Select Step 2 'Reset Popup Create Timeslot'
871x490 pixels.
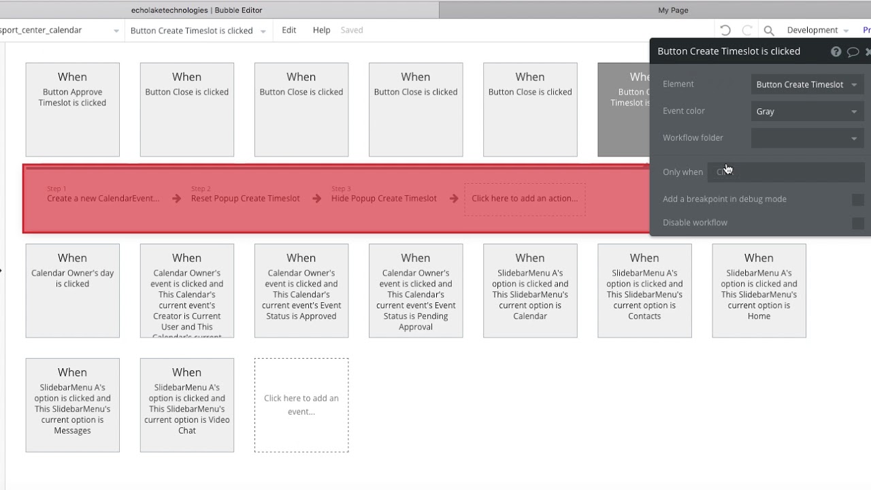(x=246, y=198)
